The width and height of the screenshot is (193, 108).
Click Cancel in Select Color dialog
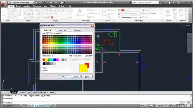pyautogui.click(x=75, y=77)
